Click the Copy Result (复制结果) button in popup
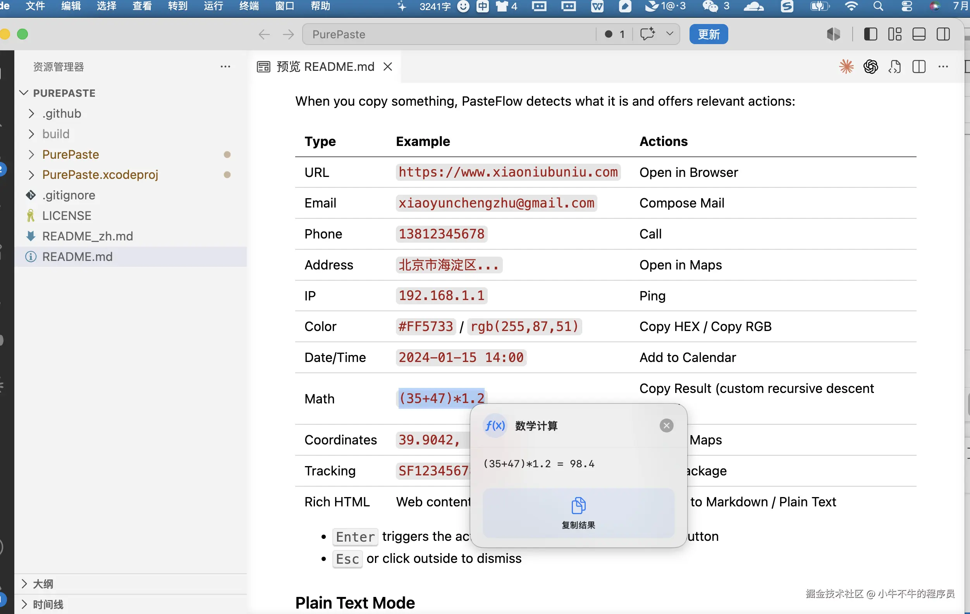This screenshot has width=970, height=614. (x=578, y=513)
